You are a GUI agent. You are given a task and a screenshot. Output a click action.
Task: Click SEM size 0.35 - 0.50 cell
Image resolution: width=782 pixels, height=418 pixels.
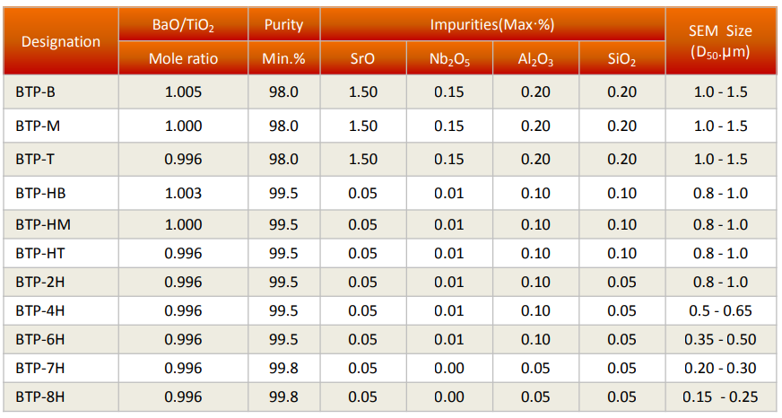click(x=721, y=340)
